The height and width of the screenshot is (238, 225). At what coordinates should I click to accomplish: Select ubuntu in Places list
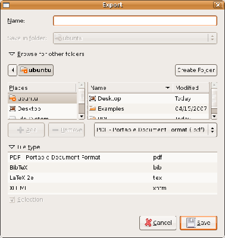pyautogui.click(x=42, y=98)
